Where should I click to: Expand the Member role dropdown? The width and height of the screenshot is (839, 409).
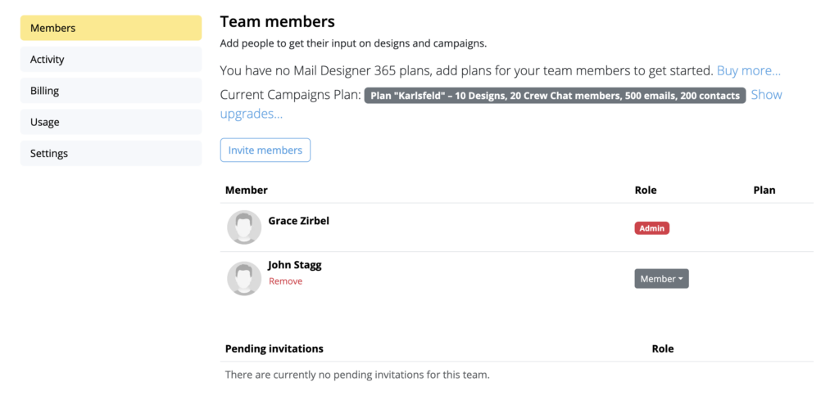661,279
